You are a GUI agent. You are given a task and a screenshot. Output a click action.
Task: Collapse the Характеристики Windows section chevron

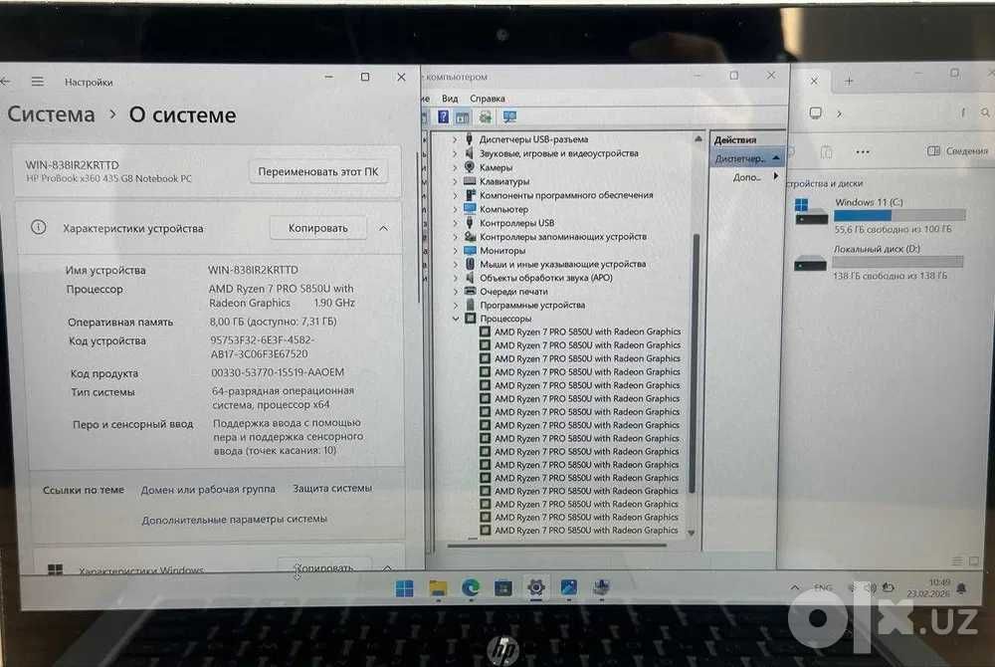pos(388,567)
